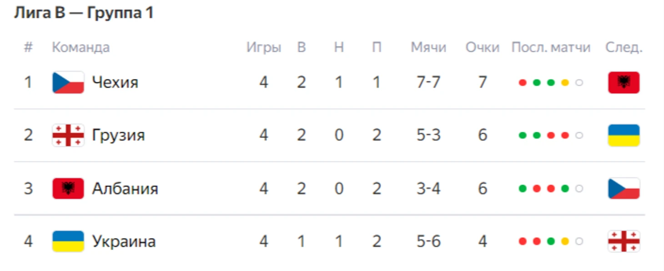Select the Чехия team name
Viewport: 664px width, 271px height.
point(115,82)
